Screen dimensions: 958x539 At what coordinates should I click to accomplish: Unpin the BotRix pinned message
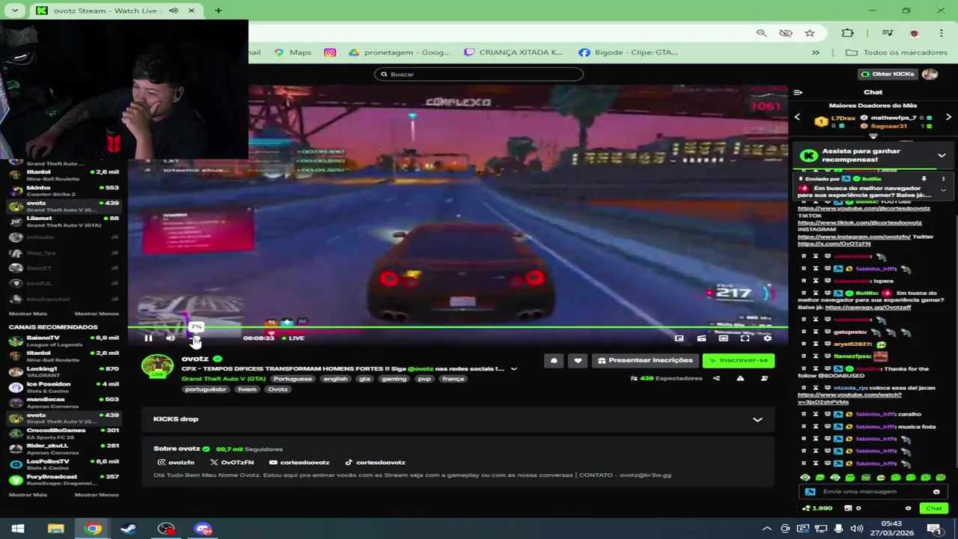[924, 179]
